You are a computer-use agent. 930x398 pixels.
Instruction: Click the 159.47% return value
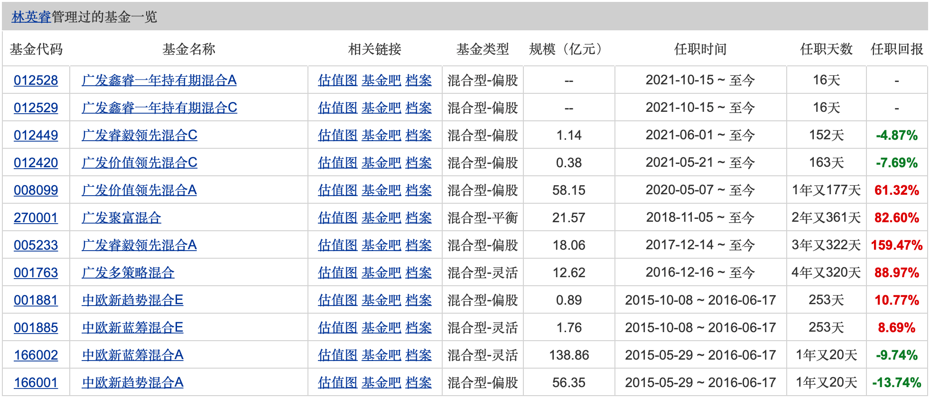click(x=896, y=245)
